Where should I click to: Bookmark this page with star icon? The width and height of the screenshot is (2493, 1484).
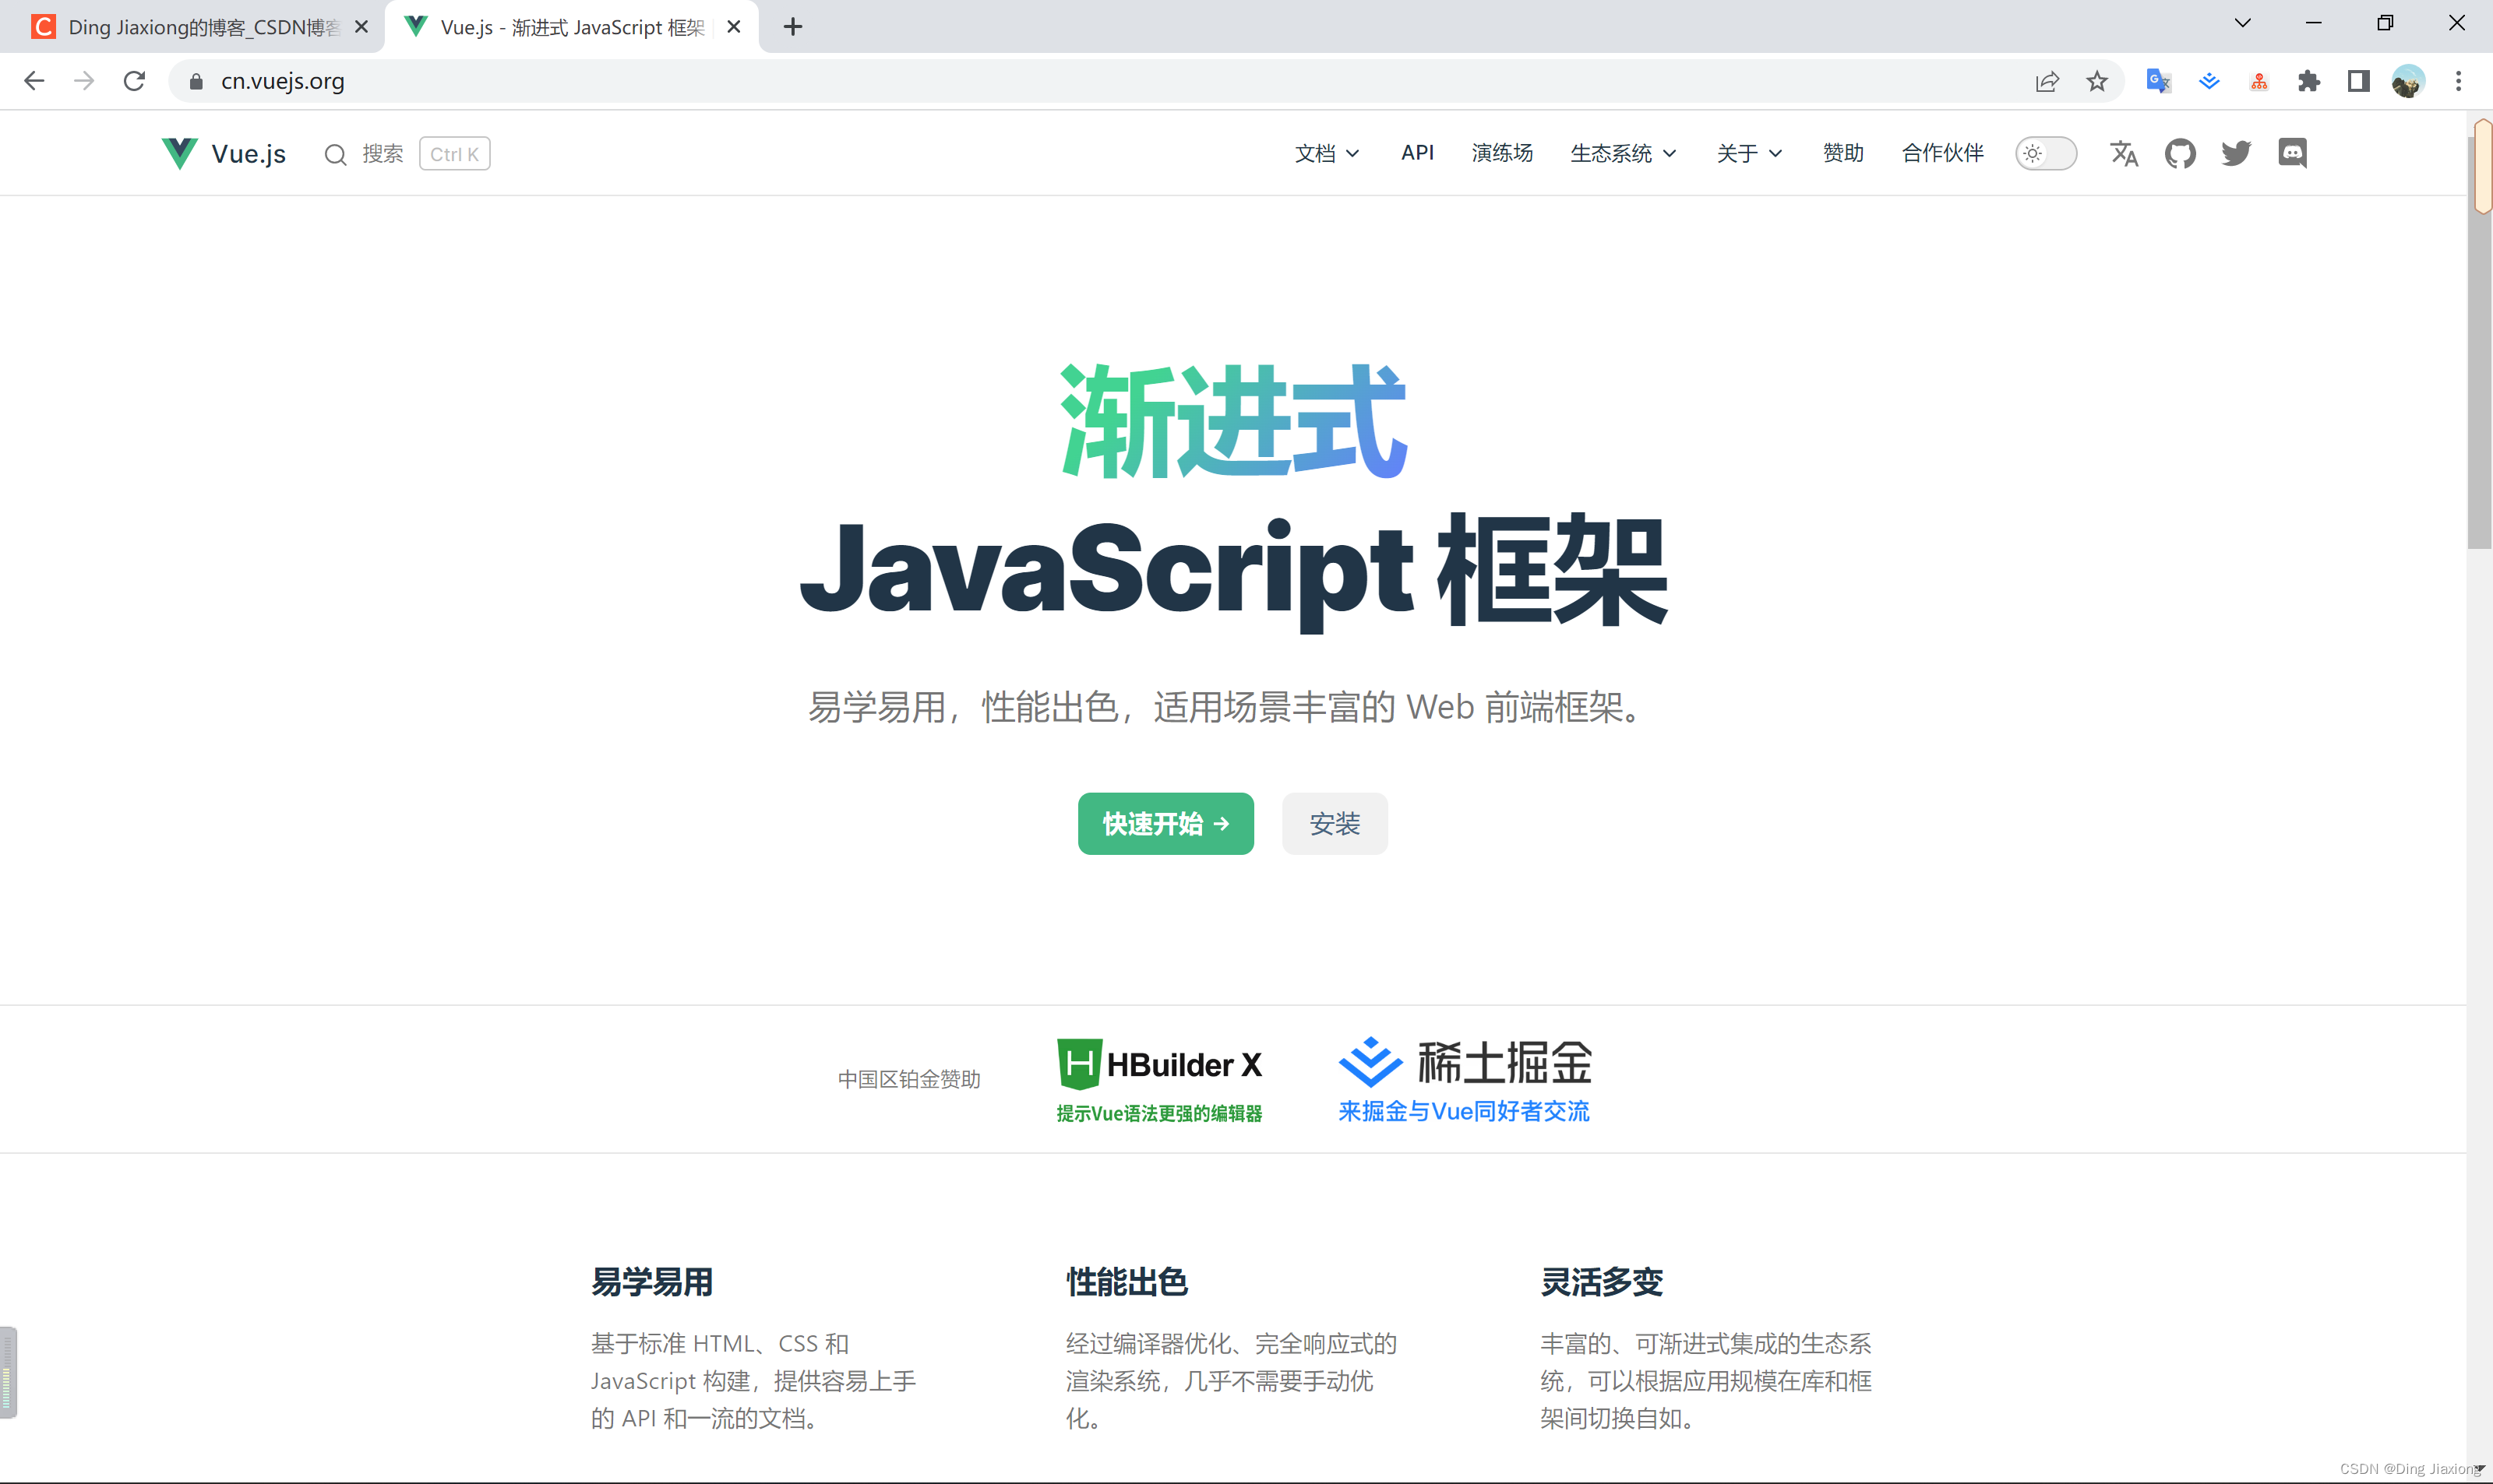point(2096,81)
